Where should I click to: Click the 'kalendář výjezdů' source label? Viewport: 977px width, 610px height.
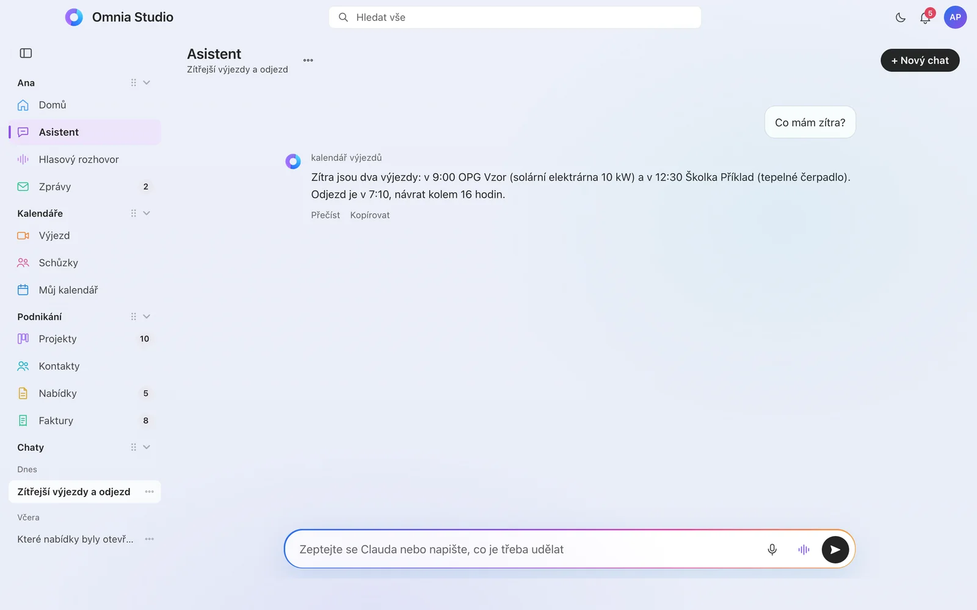coord(346,158)
